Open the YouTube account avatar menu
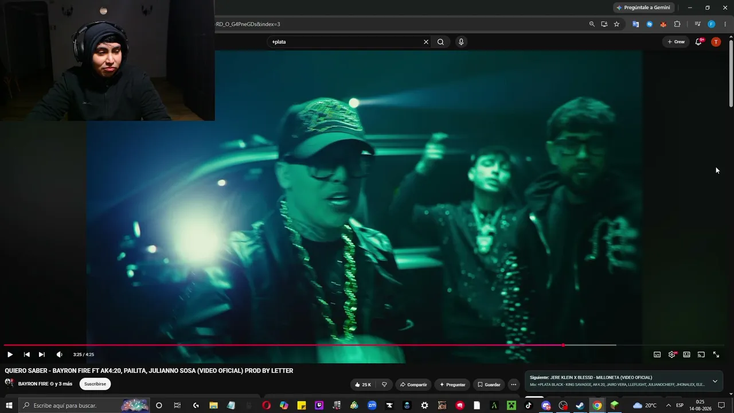734x413 pixels. click(716, 42)
